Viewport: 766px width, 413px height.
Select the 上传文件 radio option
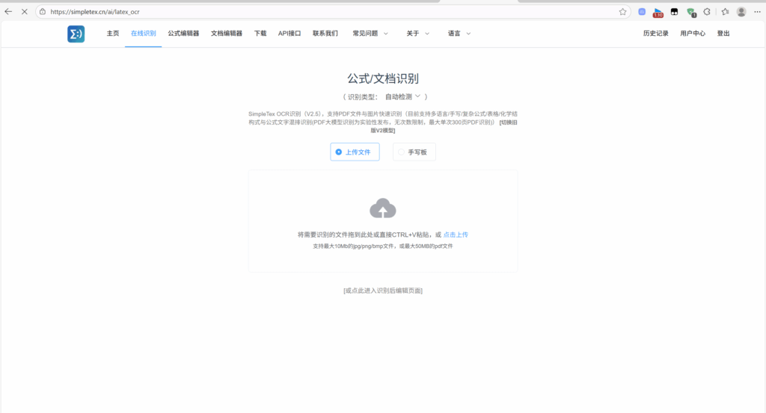click(x=355, y=152)
